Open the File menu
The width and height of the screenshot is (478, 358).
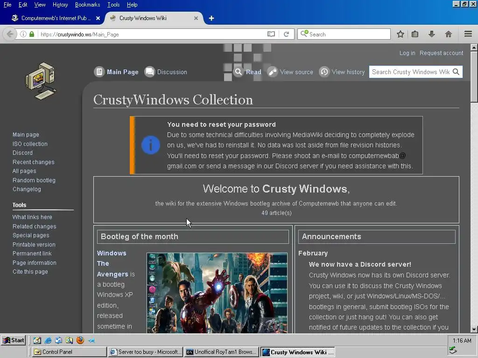[x=7, y=5]
